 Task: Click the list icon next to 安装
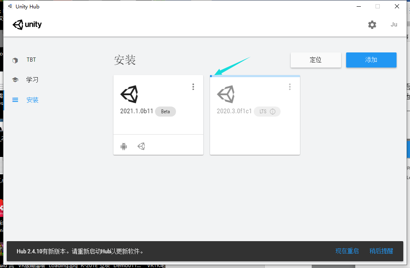[15, 100]
